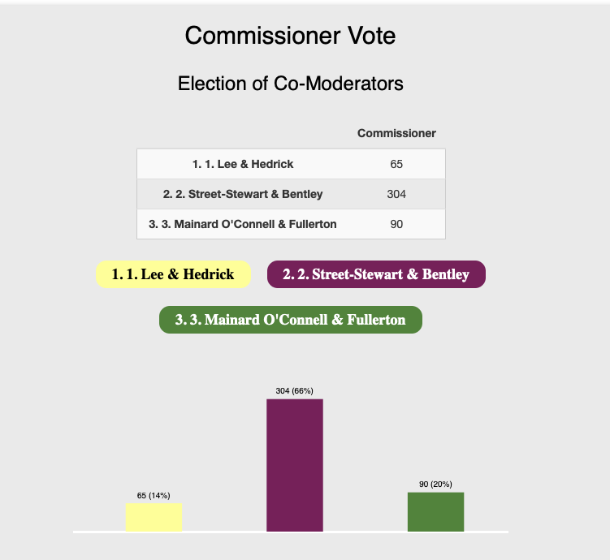The image size is (610, 560).
Task: Click the 304 (66%) data label
Action: [295, 391]
